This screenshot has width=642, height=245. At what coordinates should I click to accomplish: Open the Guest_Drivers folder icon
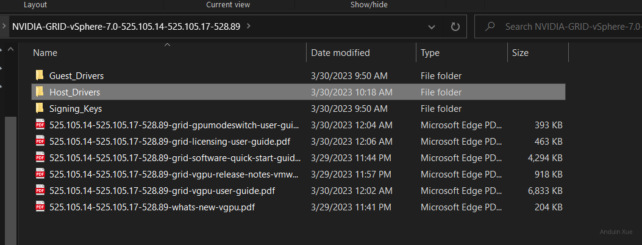point(40,75)
